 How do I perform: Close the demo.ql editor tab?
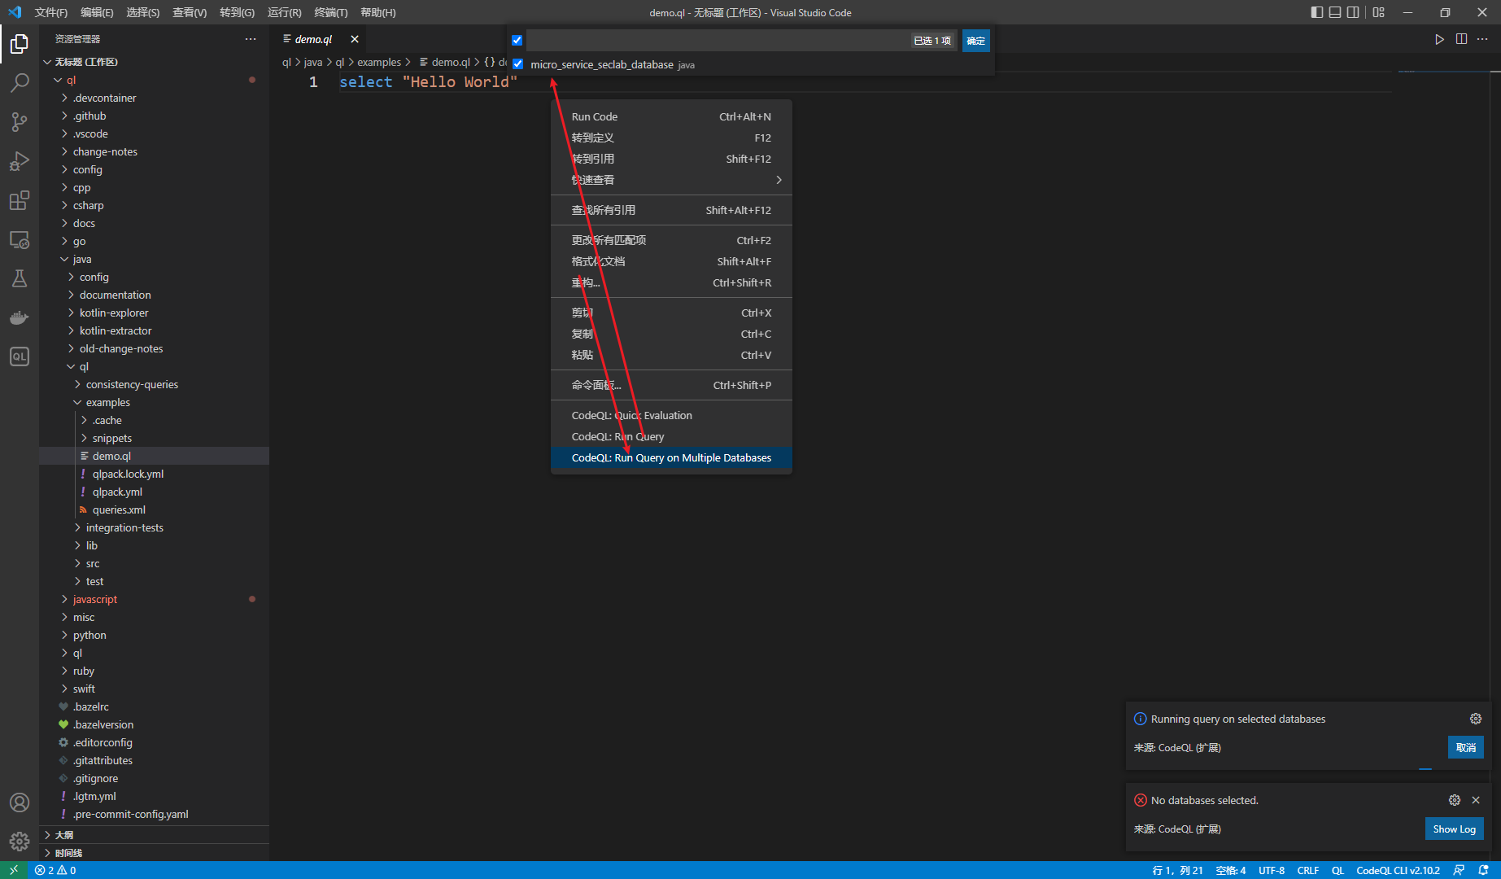[355, 39]
